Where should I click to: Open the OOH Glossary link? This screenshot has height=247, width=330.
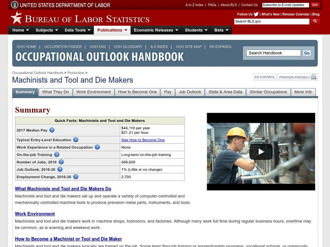128,47
